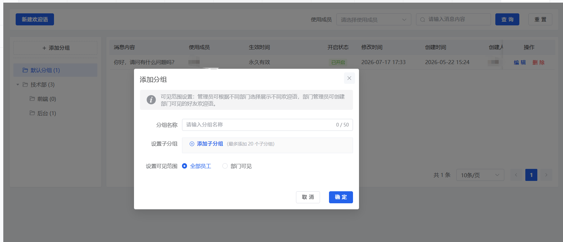Click the folder icon of 前端
563x242 pixels.
[x=32, y=99]
